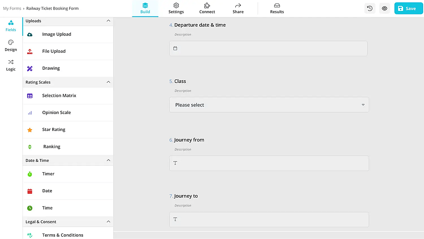
Task: Open revision history clock icon
Action: click(370, 8)
